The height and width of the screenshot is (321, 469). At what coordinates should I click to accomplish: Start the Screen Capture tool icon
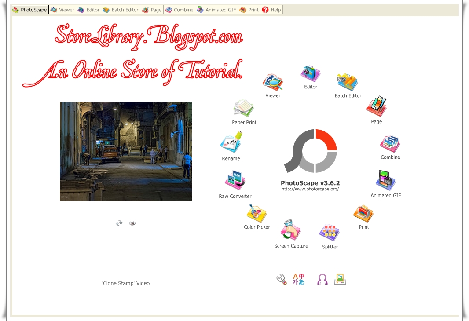(x=291, y=230)
